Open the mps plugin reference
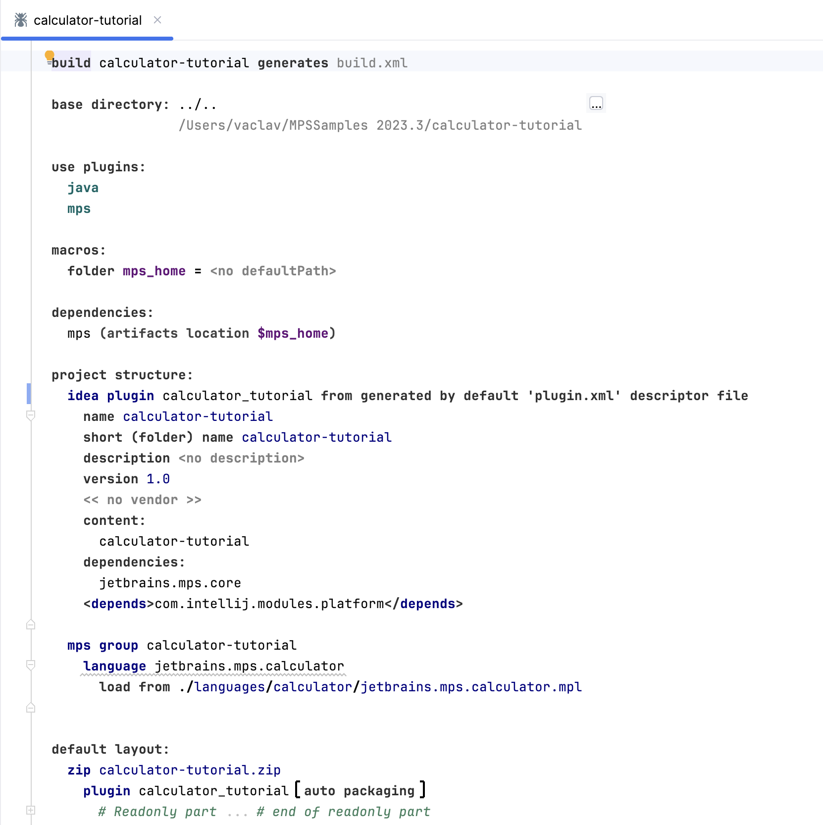823x825 pixels. pyautogui.click(x=78, y=208)
